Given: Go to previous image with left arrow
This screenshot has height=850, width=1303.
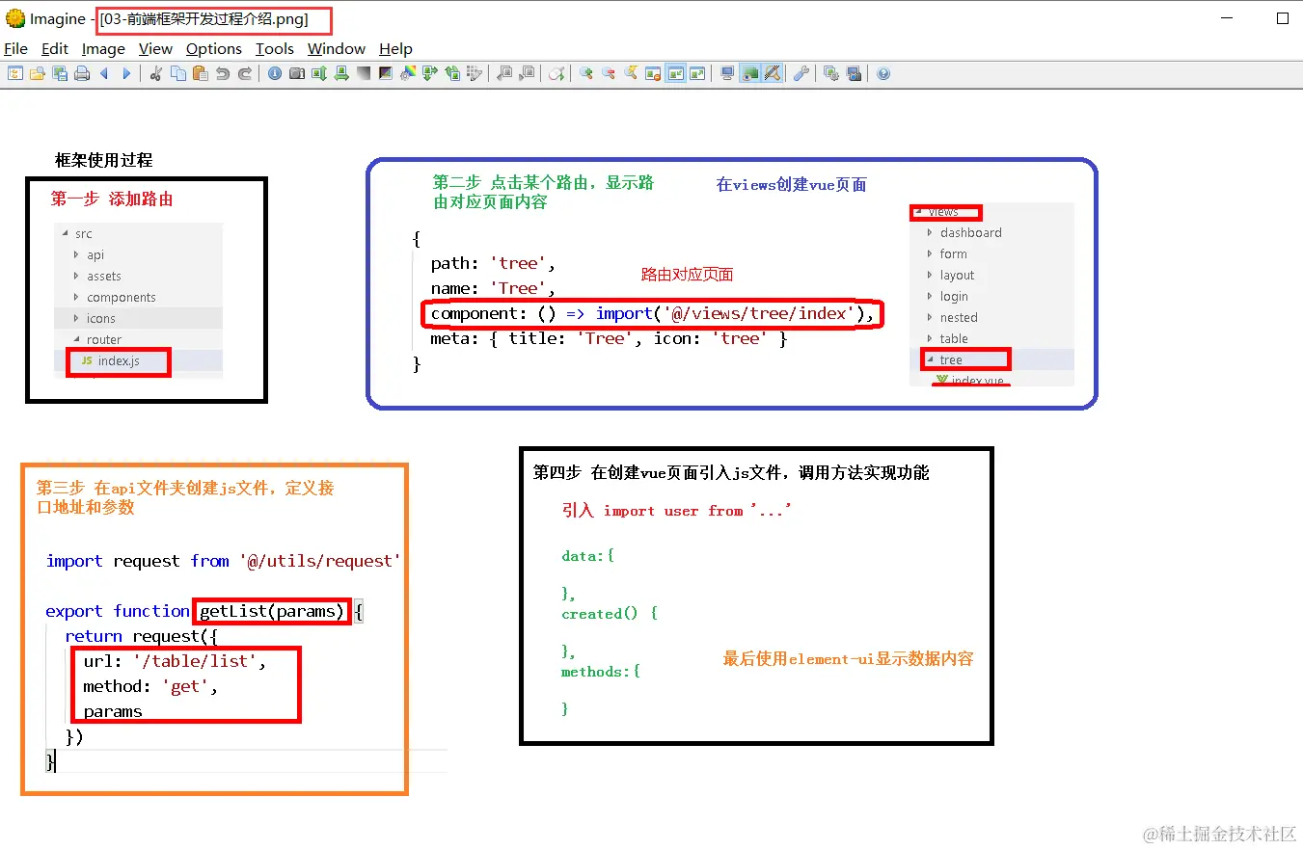Looking at the screenshot, I should coord(104,73).
